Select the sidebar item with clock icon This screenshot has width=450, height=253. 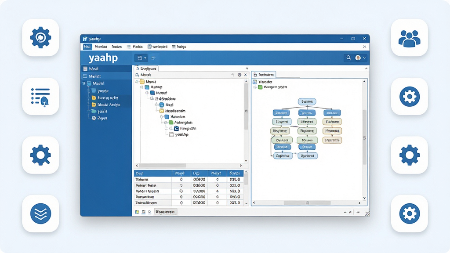coord(99,118)
